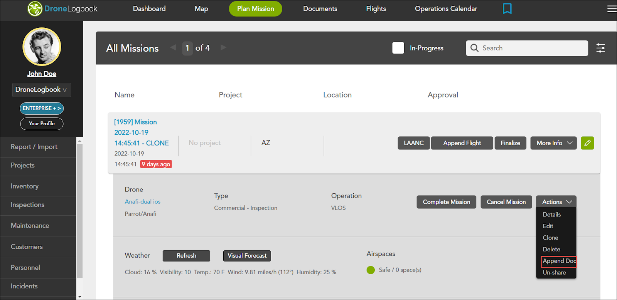The image size is (617, 300).
Task: Click the Approval column header
Action: click(x=443, y=95)
